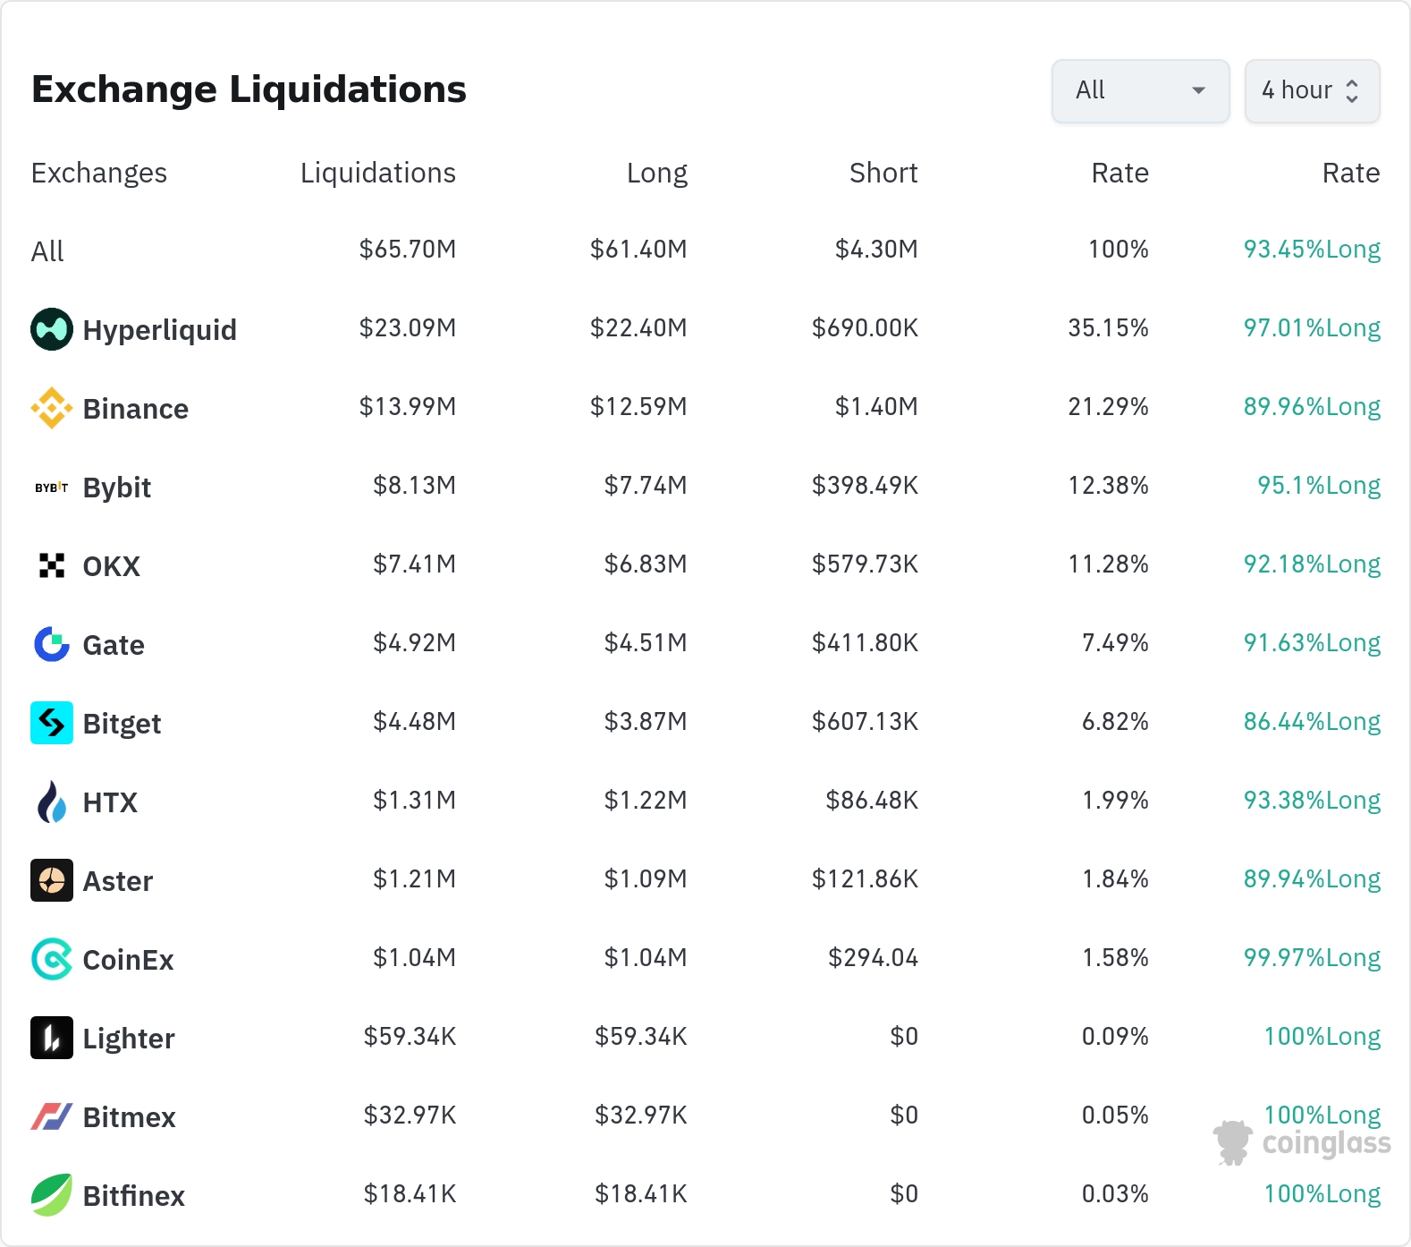This screenshot has width=1411, height=1247.
Task: Sort by the Liquidations column header
Action: [377, 173]
